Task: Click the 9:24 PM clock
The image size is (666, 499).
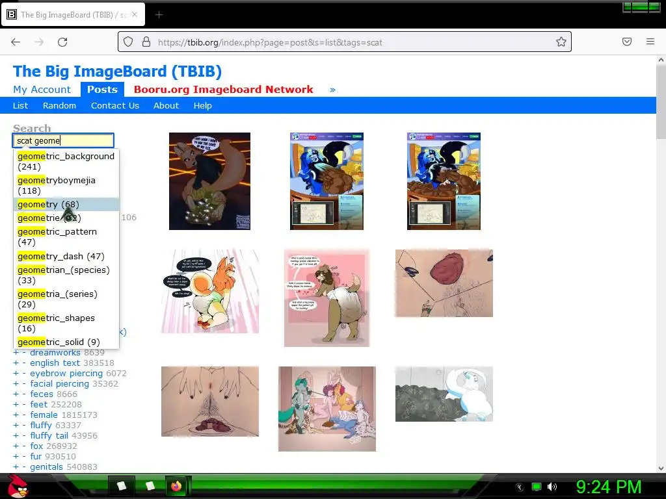Action: pos(609,487)
